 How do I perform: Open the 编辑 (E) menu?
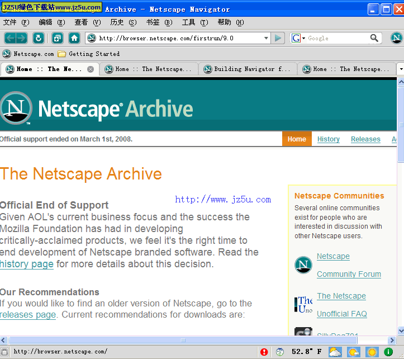(x=52, y=22)
